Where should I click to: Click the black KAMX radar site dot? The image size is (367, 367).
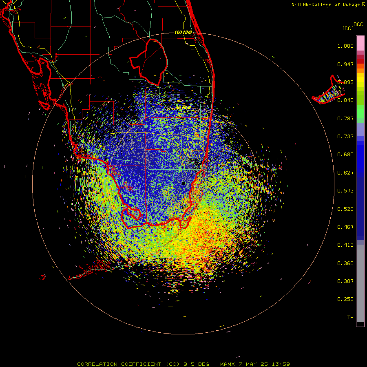coord(183,183)
